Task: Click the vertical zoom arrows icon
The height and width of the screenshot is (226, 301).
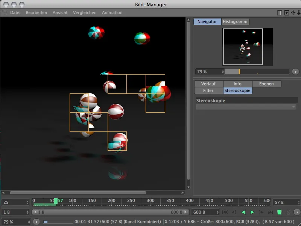Action: tap(299, 13)
